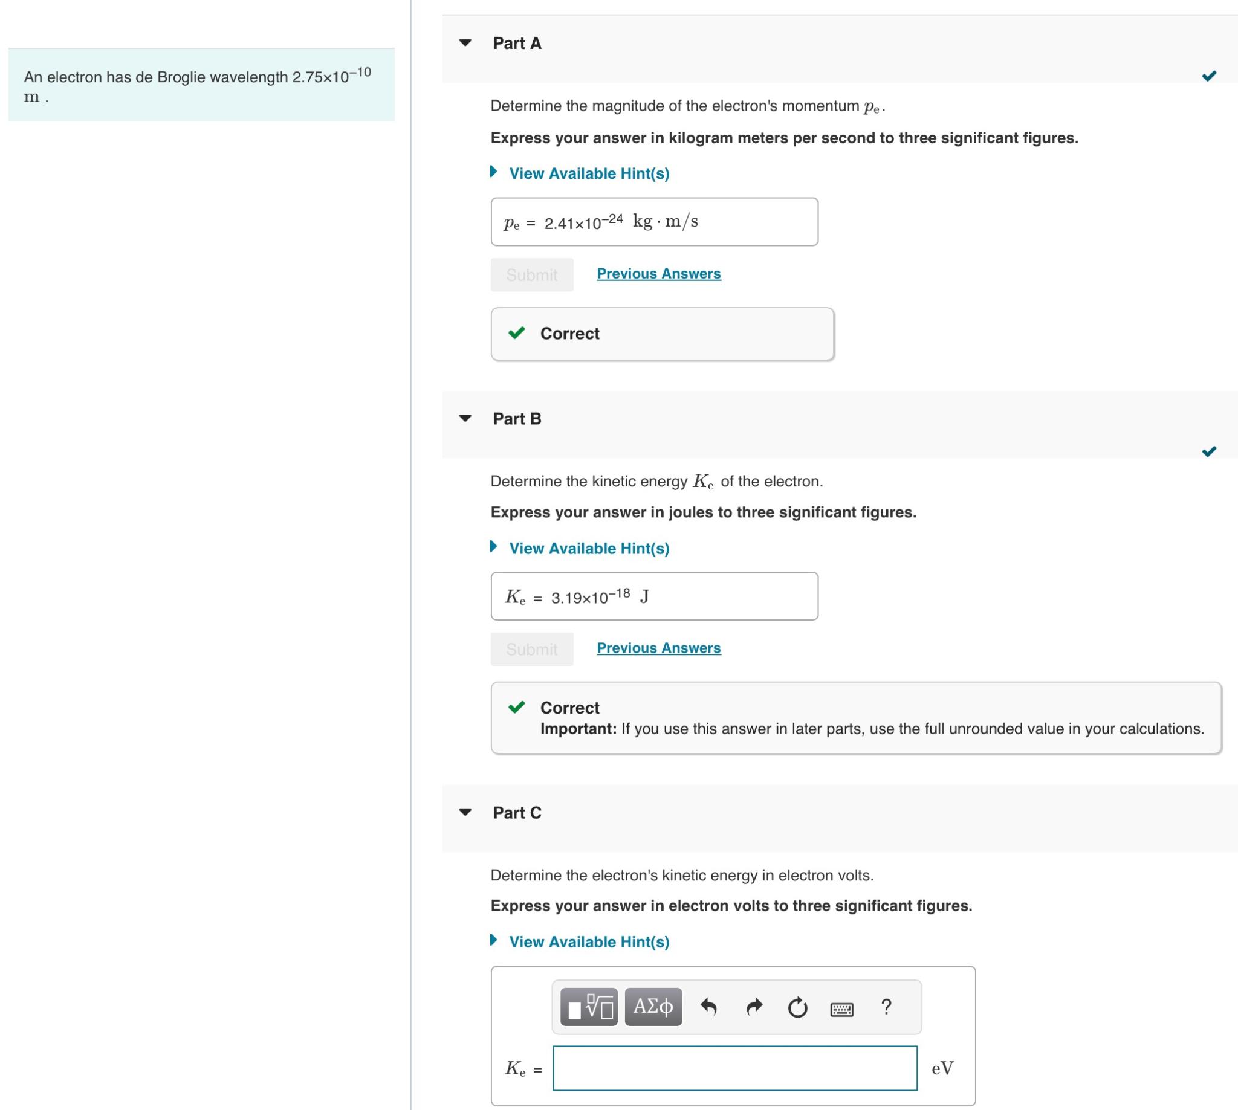
Task: Click Part B completed checkmark icon
Action: coord(1208,451)
